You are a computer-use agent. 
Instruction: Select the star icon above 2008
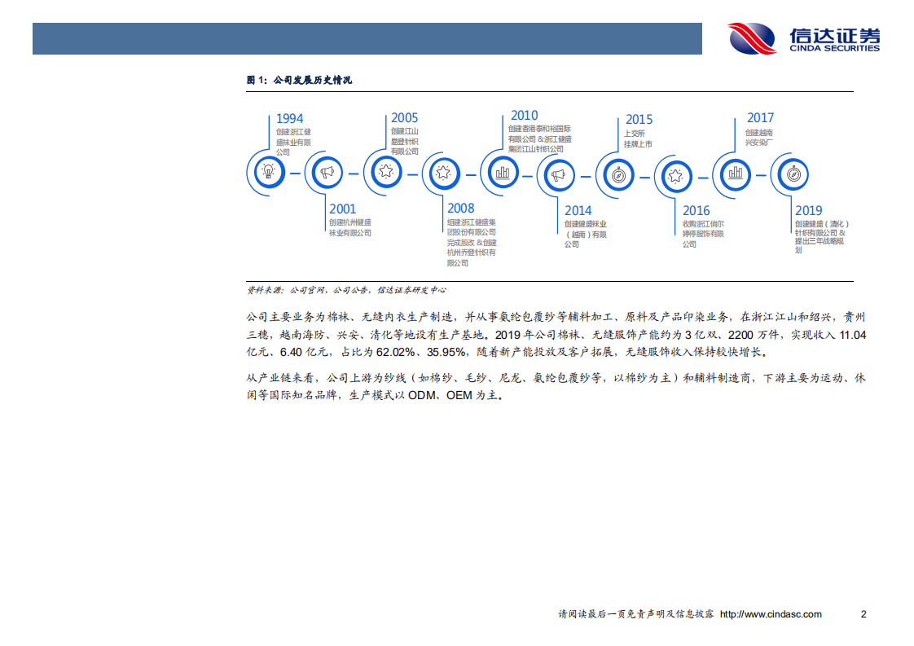(x=444, y=173)
